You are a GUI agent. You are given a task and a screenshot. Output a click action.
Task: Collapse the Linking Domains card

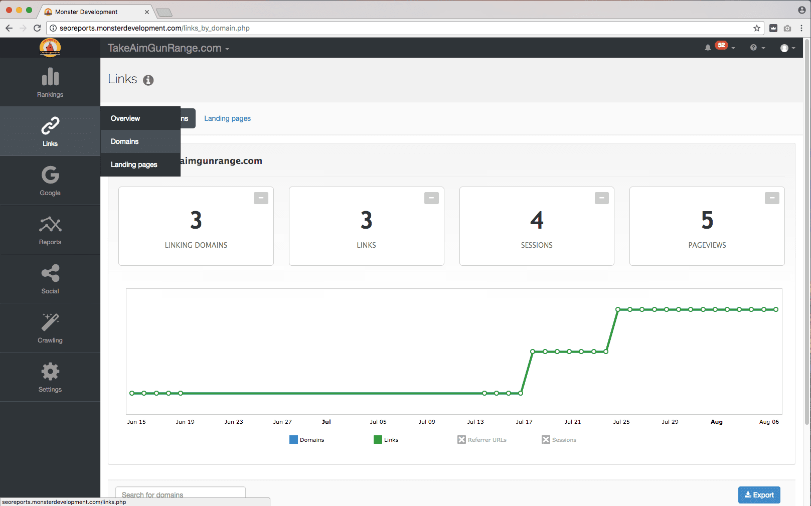pos(261,198)
